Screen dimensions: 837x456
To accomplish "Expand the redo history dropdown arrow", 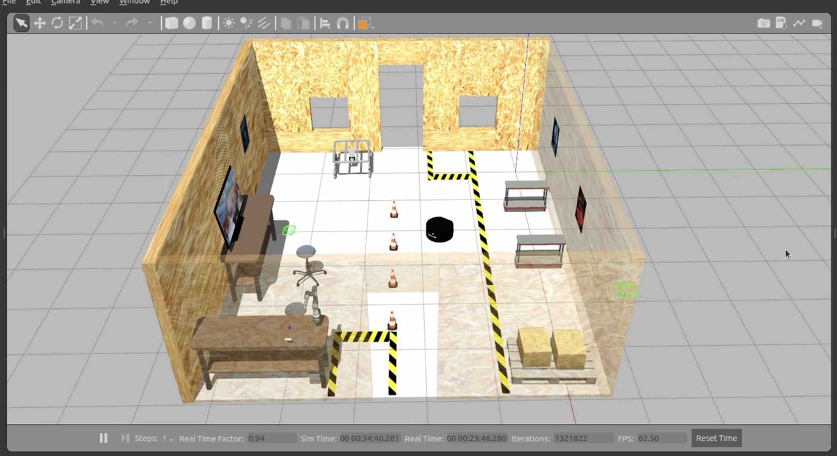I will [x=150, y=22].
